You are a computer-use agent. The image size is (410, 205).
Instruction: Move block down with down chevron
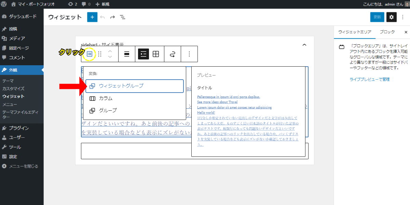click(x=110, y=57)
